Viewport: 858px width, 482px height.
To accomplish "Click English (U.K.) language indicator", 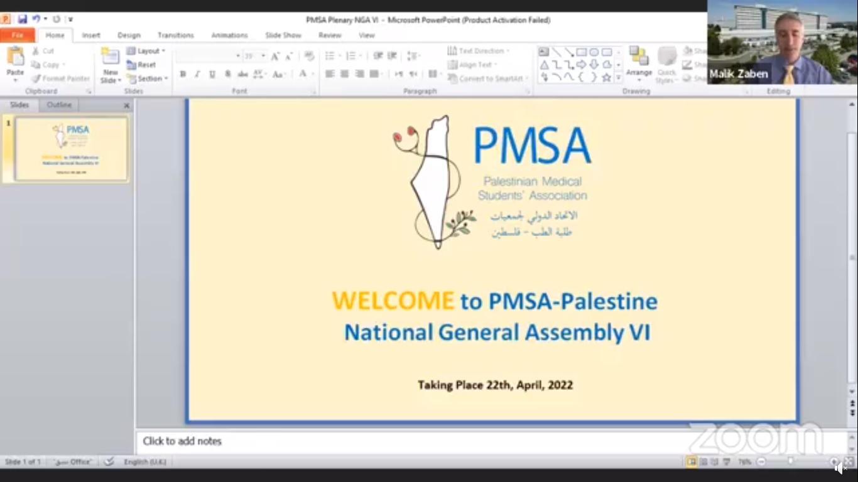I will pyautogui.click(x=145, y=462).
